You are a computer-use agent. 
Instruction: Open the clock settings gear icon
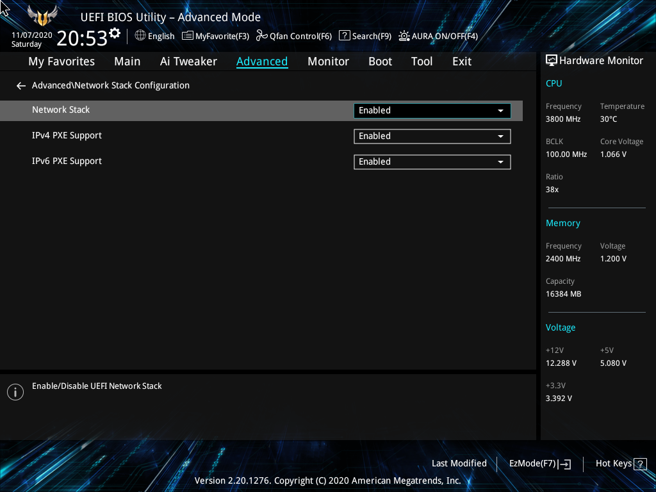[x=115, y=33]
